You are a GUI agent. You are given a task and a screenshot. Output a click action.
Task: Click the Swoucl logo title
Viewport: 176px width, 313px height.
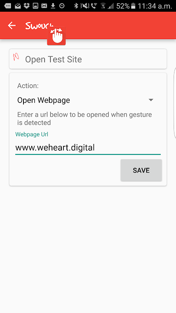tap(39, 26)
